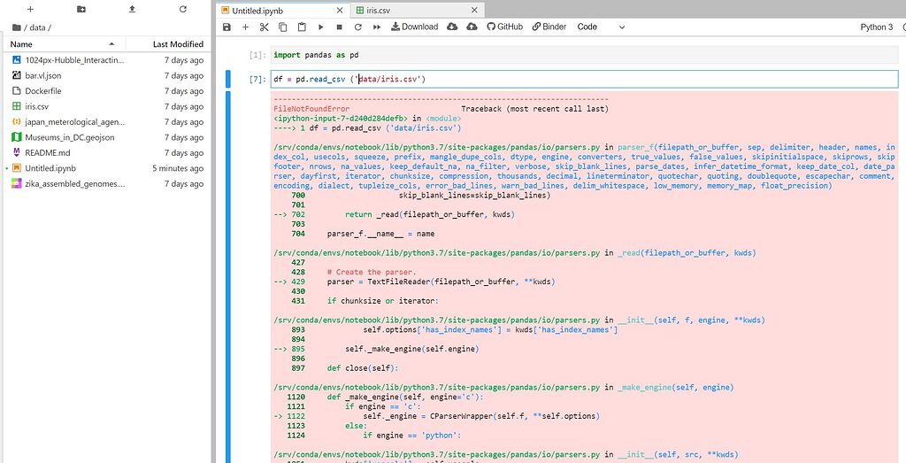
Task: Click the upload files icon
Action: point(132,9)
